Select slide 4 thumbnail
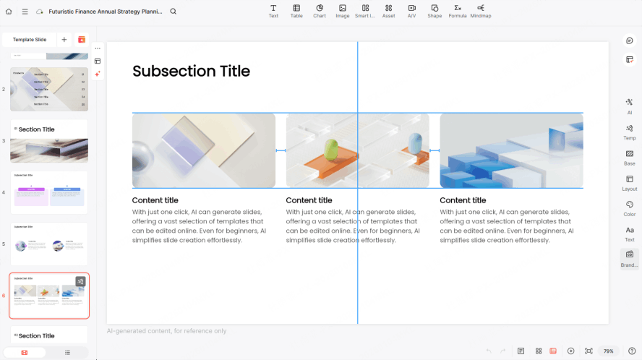The image size is (642, 360). 48,189
